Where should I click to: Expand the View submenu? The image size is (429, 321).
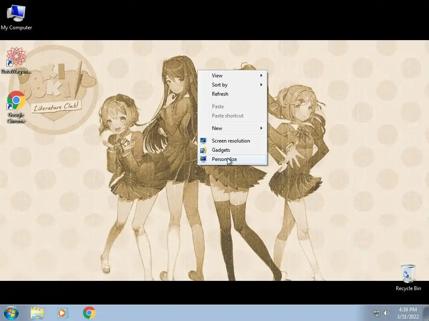232,76
